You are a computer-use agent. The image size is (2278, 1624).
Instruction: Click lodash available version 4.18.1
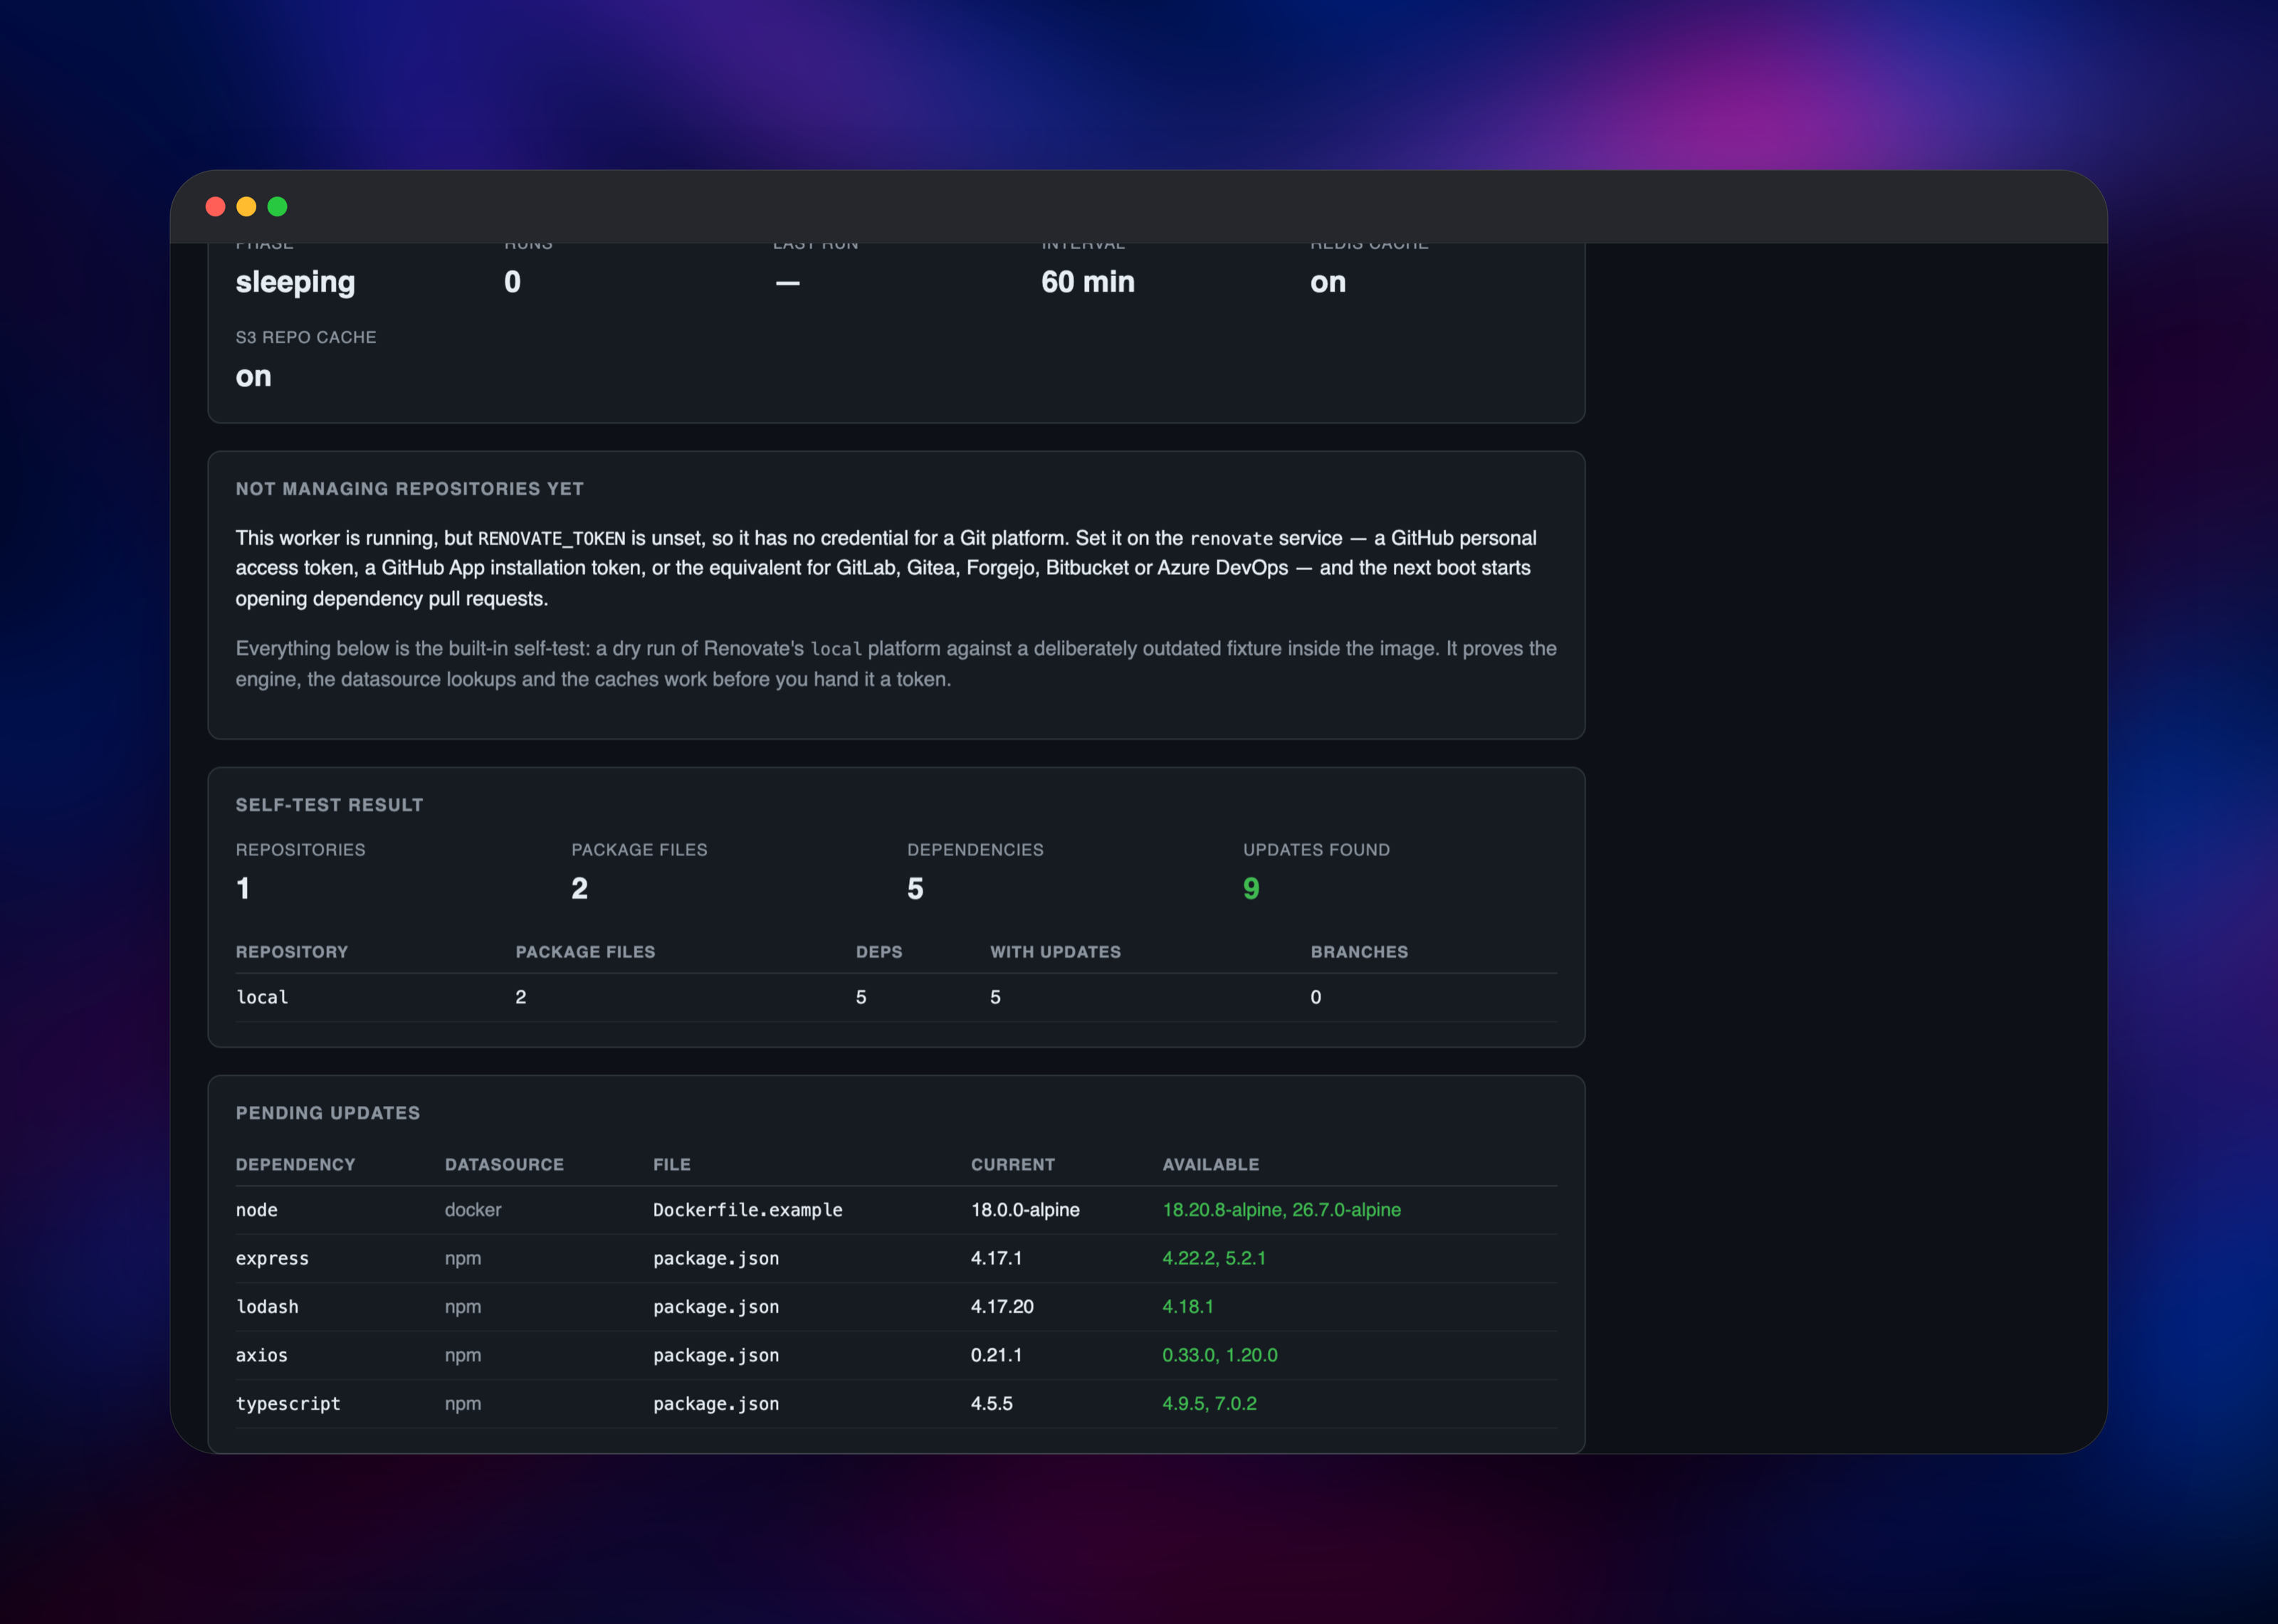point(1188,1307)
